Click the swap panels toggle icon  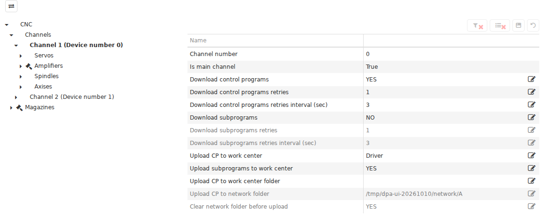(11, 6)
